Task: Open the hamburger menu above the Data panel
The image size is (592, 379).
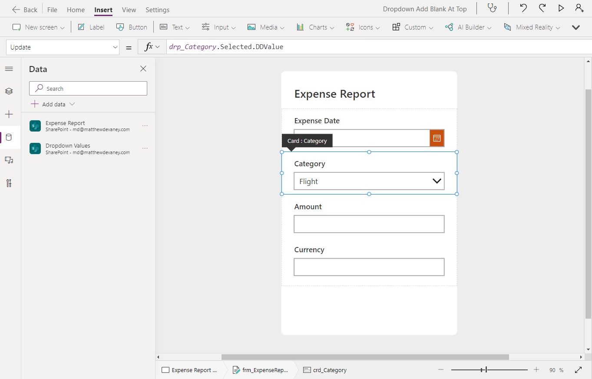Action: click(x=9, y=69)
